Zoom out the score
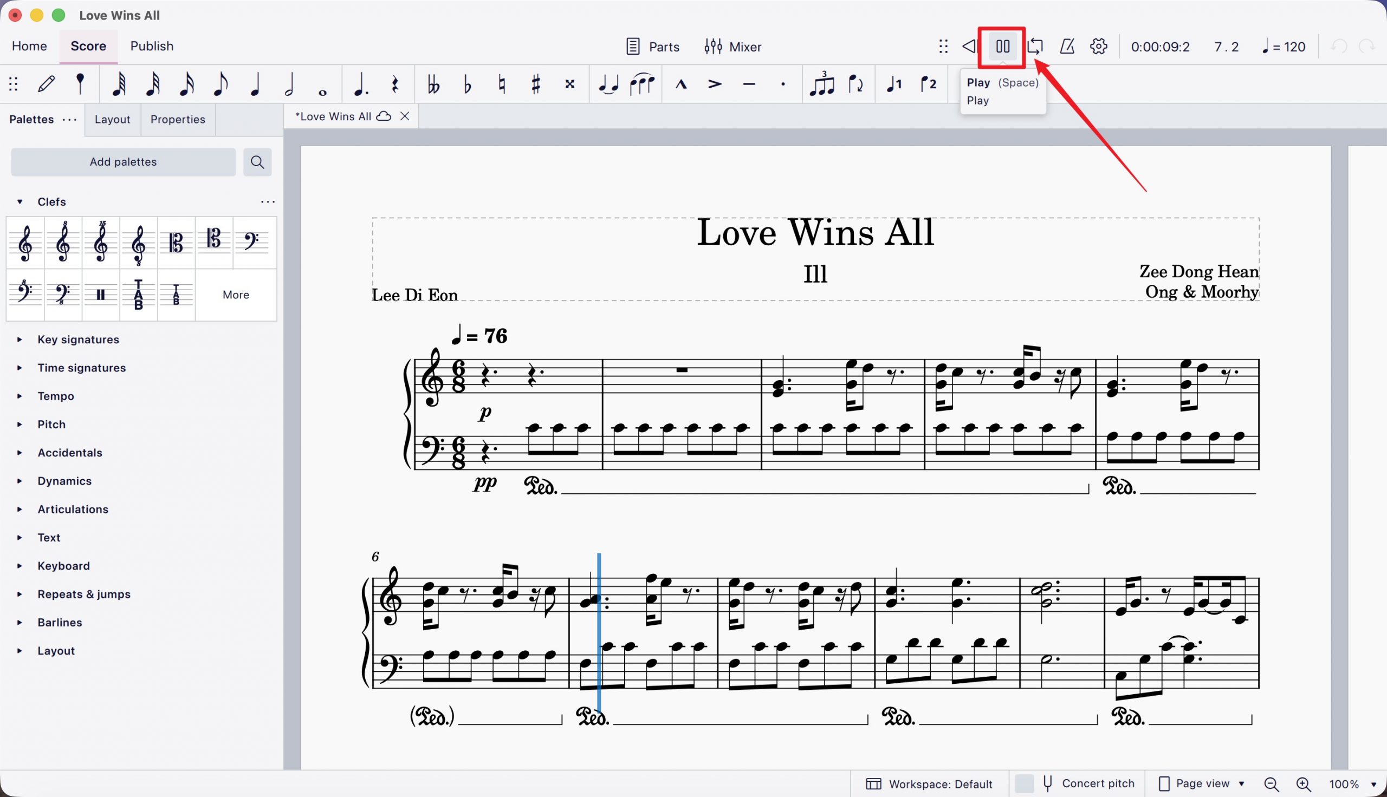Viewport: 1387px width, 797px height. (x=1272, y=785)
